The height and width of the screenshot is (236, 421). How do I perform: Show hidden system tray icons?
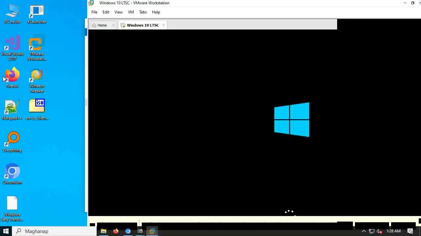click(364, 231)
